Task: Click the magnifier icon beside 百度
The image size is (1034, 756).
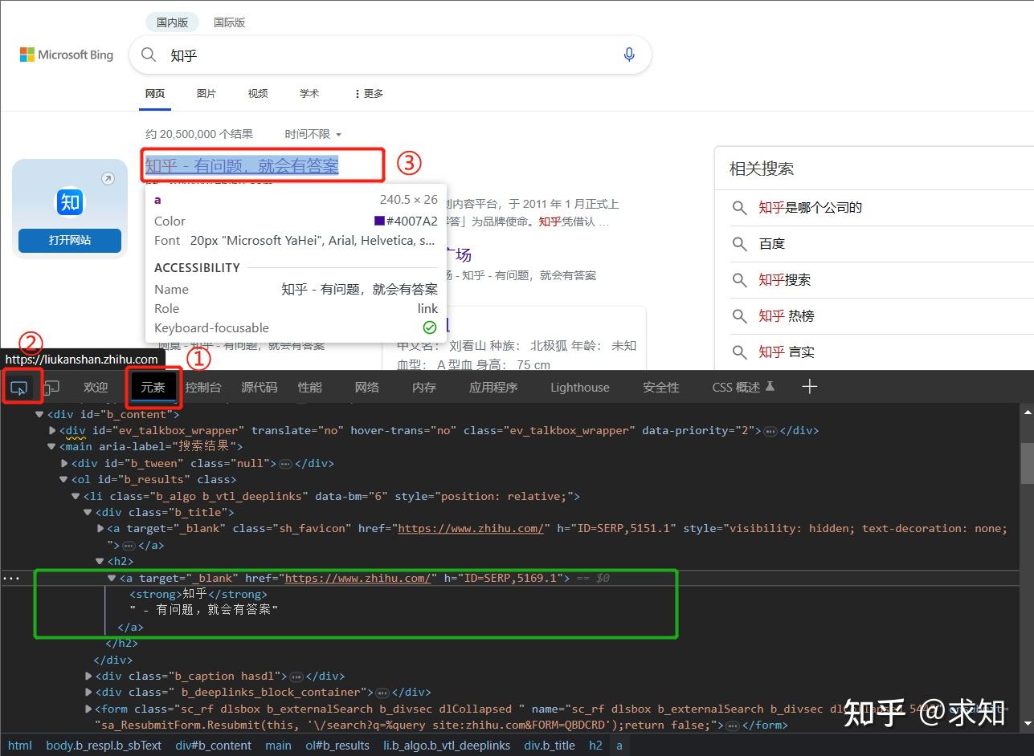Action: [740, 244]
